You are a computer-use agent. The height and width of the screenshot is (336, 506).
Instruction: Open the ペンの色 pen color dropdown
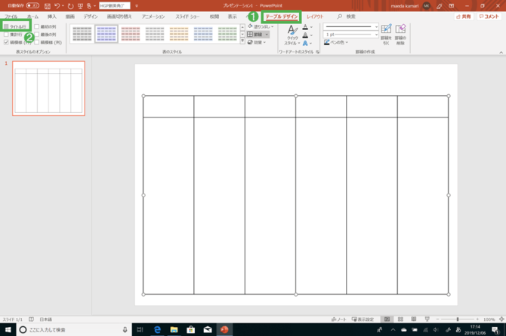pyautogui.click(x=336, y=42)
